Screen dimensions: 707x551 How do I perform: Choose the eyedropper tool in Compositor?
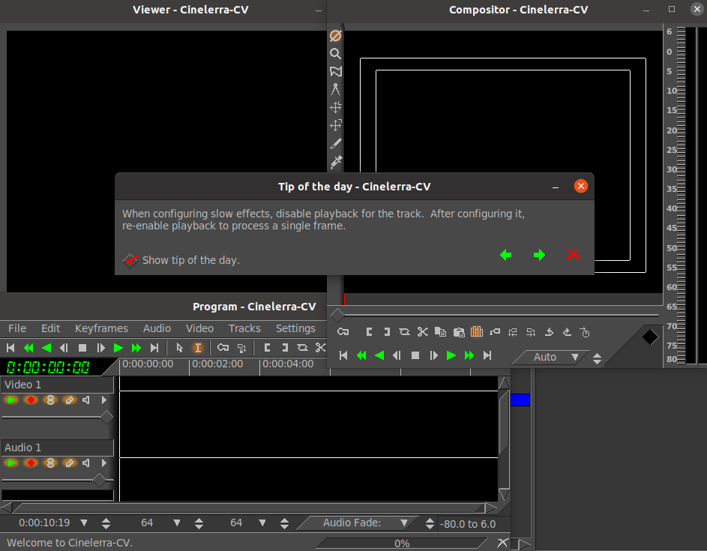[335, 161]
